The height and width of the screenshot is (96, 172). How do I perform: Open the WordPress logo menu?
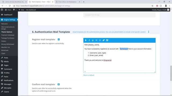click(2, 10)
